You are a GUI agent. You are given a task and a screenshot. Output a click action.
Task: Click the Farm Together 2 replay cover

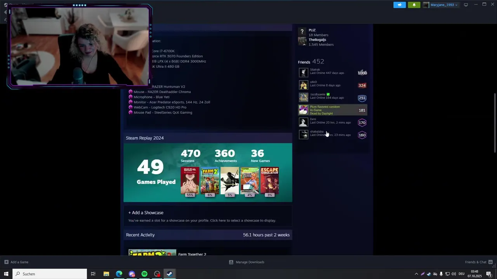point(210,181)
